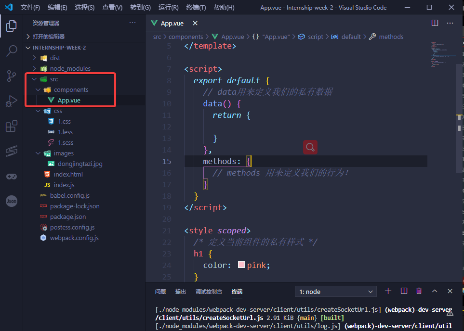
Task: Click new terminal plus icon
Action: [388, 291]
